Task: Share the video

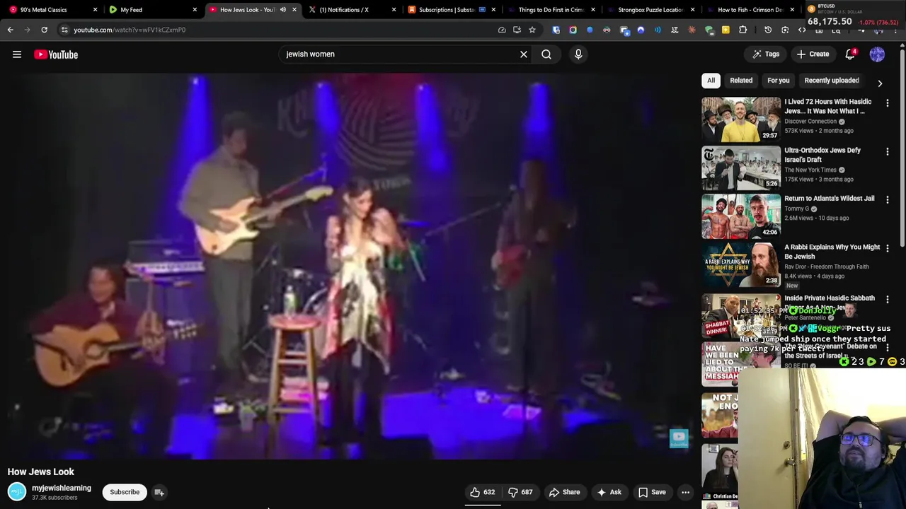Action: pyautogui.click(x=564, y=492)
